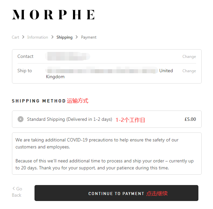Click the Shipping Method heading
Screen dimensions: 213x209
pos(39,101)
